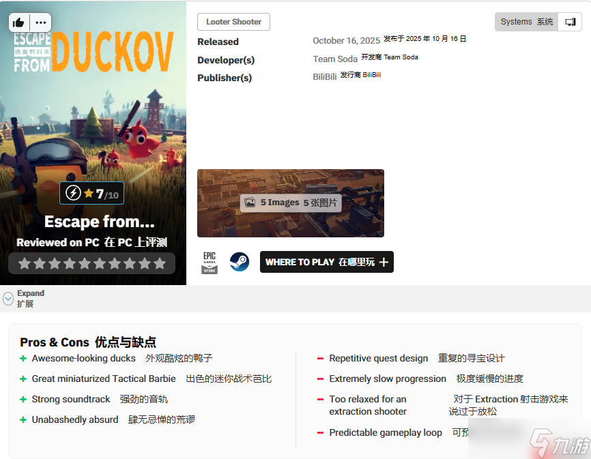The image size is (591, 459).
Task: Select the fifth star in rating row
Action: [x=85, y=263]
